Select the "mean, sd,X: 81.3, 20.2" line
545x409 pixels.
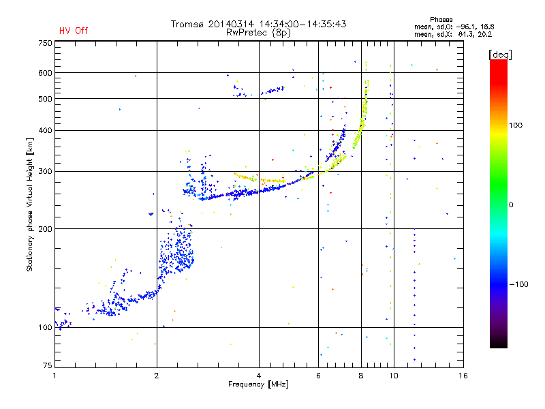pyautogui.click(x=453, y=34)
